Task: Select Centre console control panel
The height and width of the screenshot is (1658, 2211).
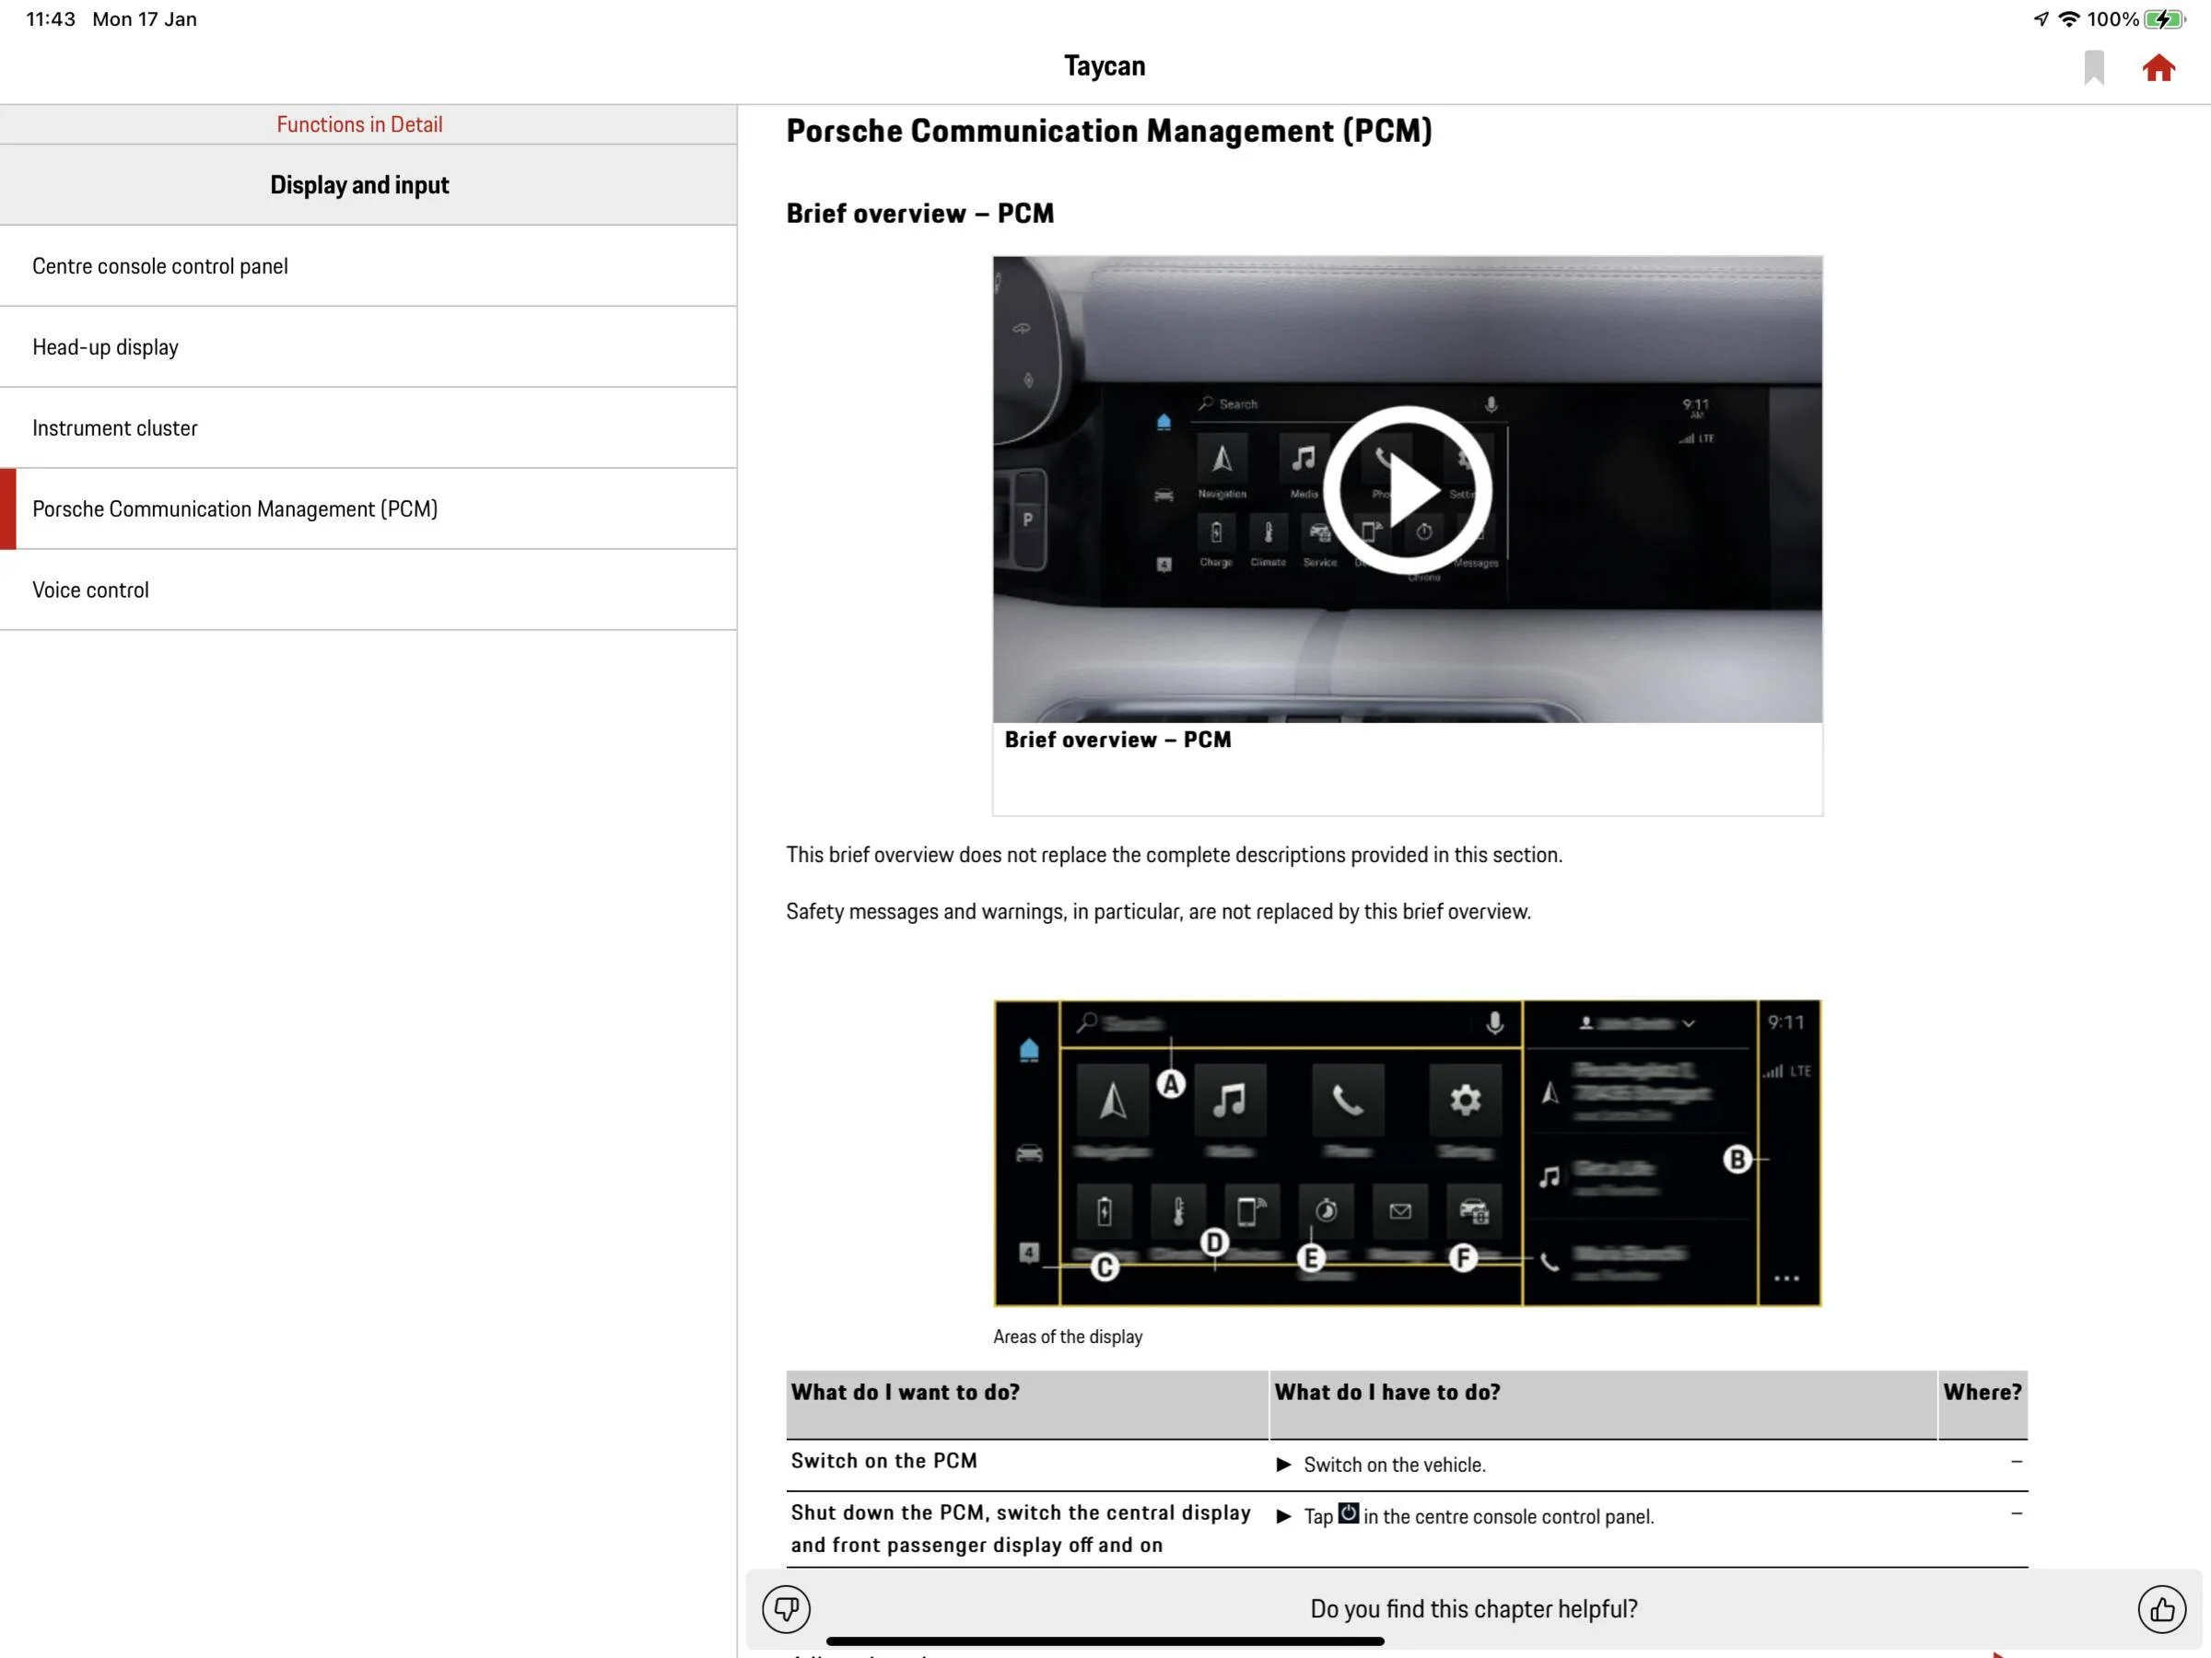Action: click(x=368, y=266)
